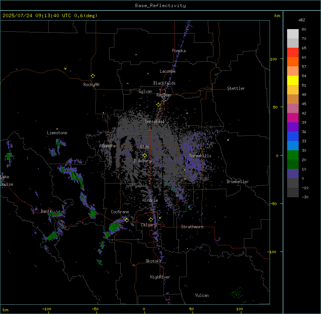This screenshot has width=321, height=314.
Task: Pick the light blue 30-33 dBZ swatch
Action: (293, 146)
